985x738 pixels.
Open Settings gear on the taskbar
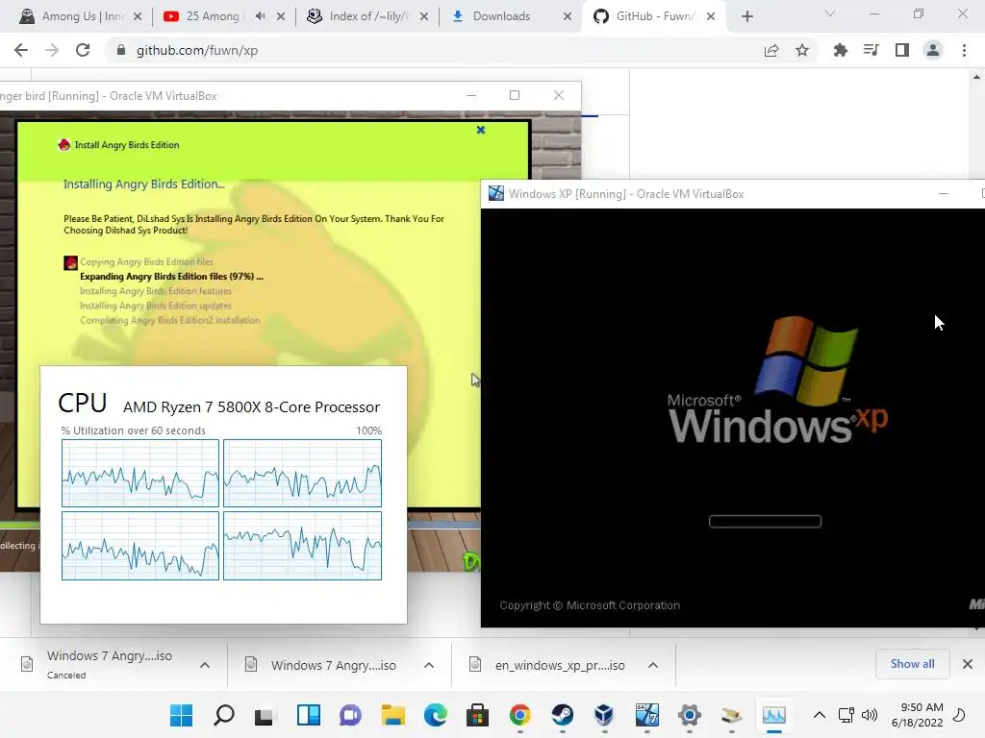coord(689,715)
